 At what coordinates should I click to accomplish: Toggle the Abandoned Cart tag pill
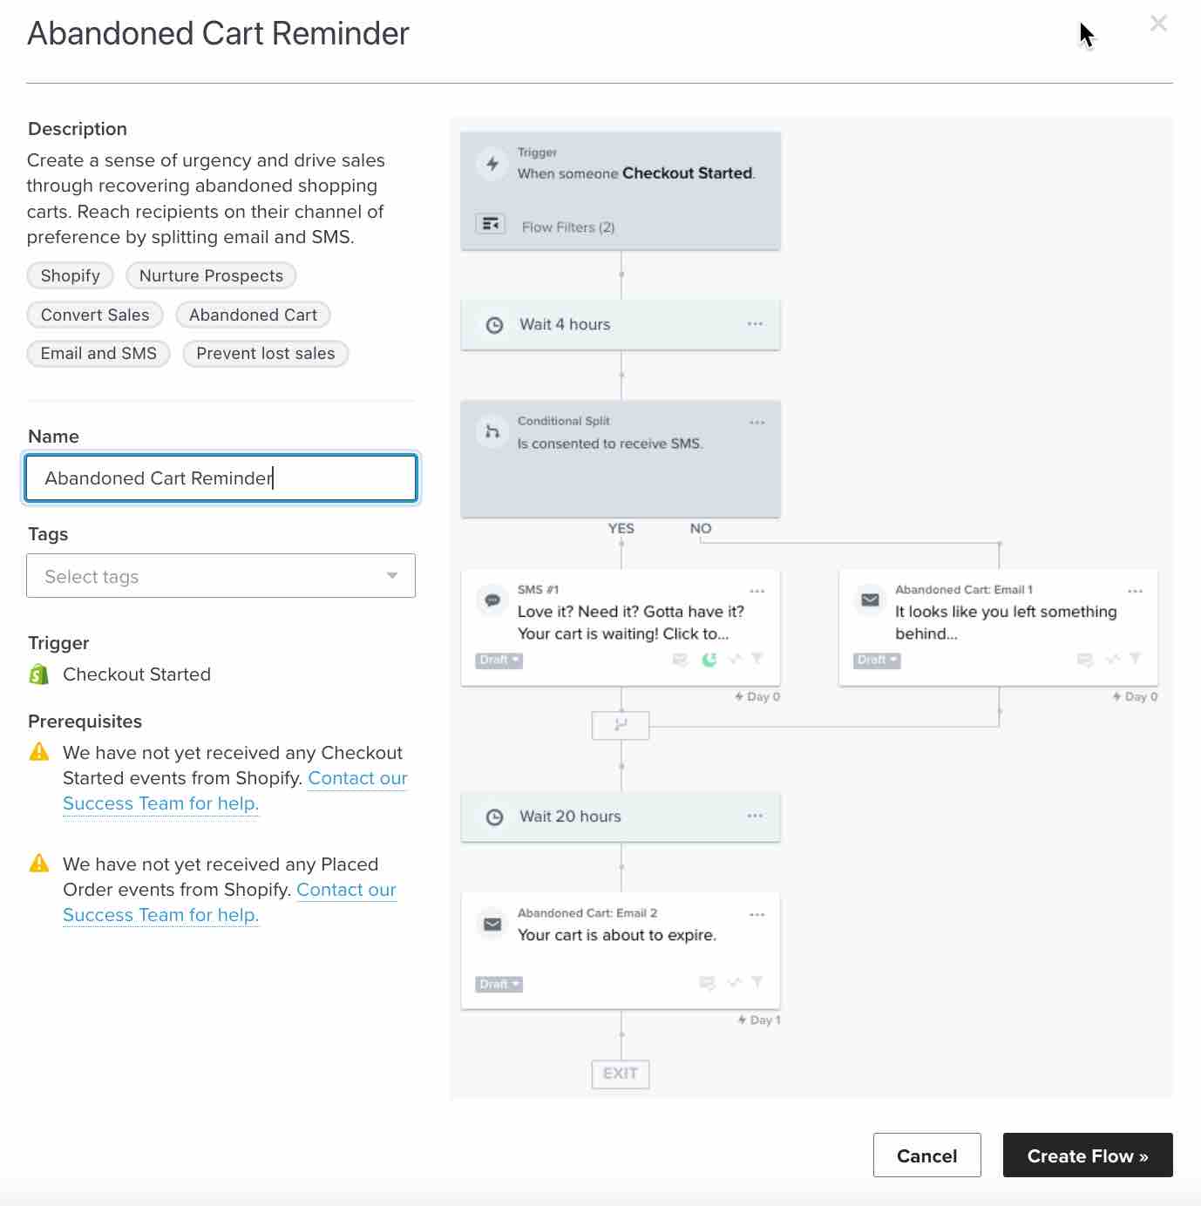253,315
